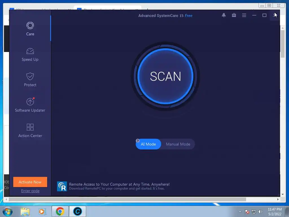
Task: Open the Protect section
Action: click(30, 80)
